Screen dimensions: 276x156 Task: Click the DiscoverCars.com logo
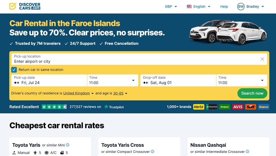(25, 6)
